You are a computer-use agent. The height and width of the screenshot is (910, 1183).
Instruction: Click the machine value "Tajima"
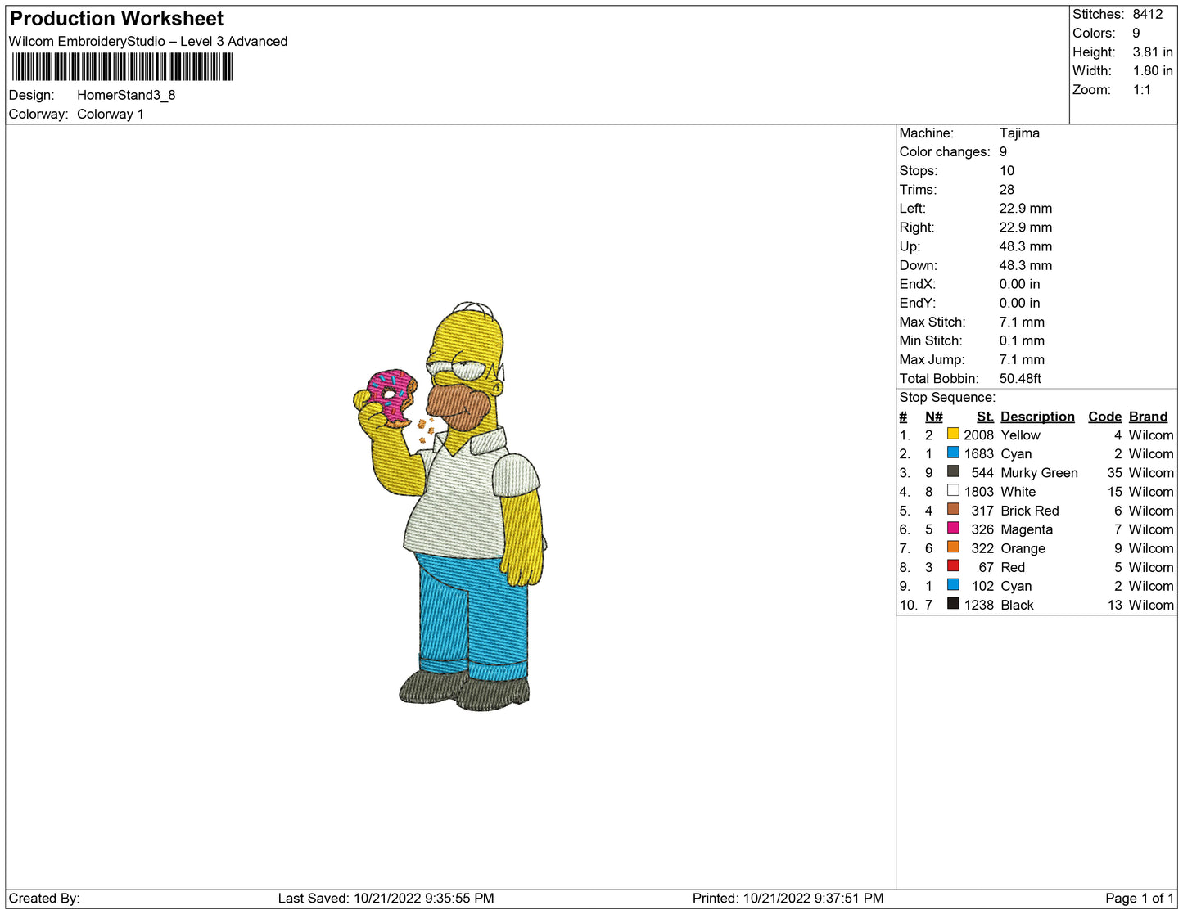click(x=1019, y=133)
